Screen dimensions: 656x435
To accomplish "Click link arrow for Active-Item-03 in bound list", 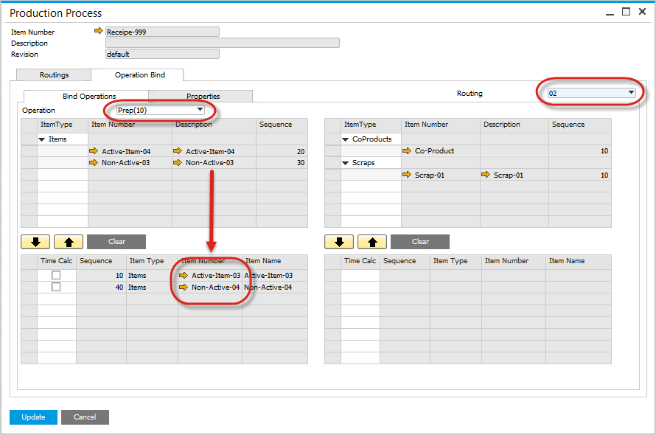I will (x=184, y=276).
